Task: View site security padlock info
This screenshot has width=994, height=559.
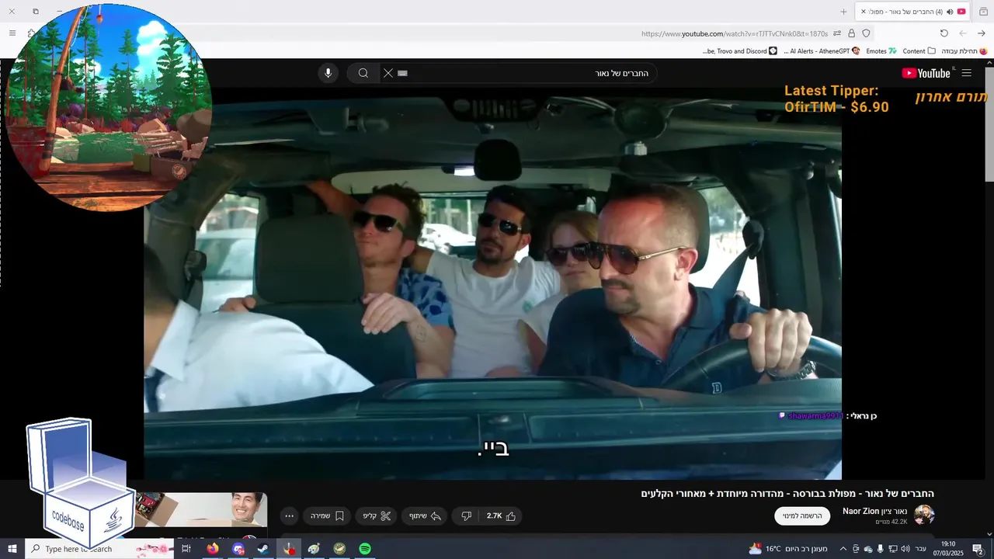Action: 852,33
